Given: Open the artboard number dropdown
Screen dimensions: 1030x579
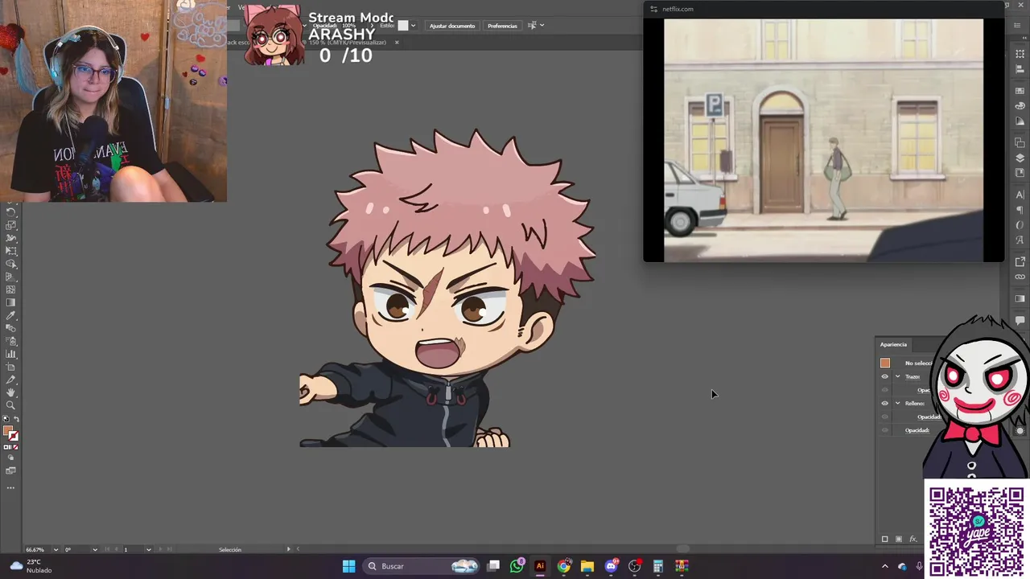Looking at the screenshot, I should click(x=148, y=549).
